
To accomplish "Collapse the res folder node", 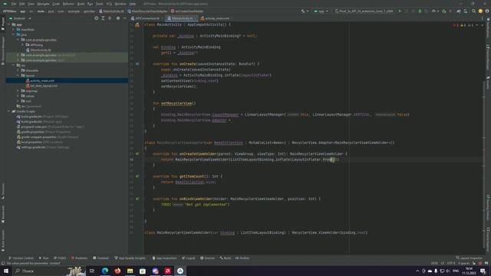I will coord(14,65).
